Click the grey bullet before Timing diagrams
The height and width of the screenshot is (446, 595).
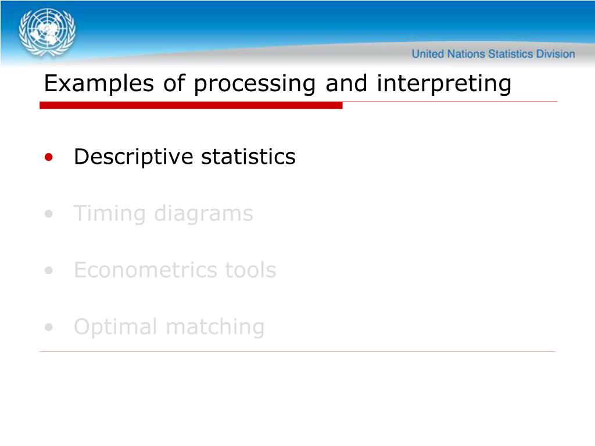point(49,214)
